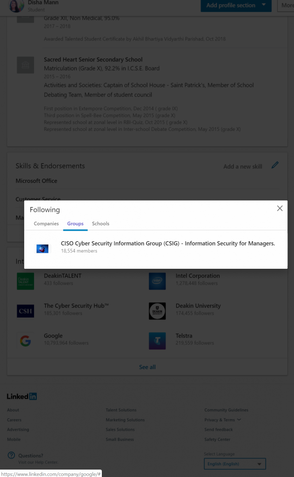
Task: Open Sales Solutions footer link
Action: pos(120,429)
